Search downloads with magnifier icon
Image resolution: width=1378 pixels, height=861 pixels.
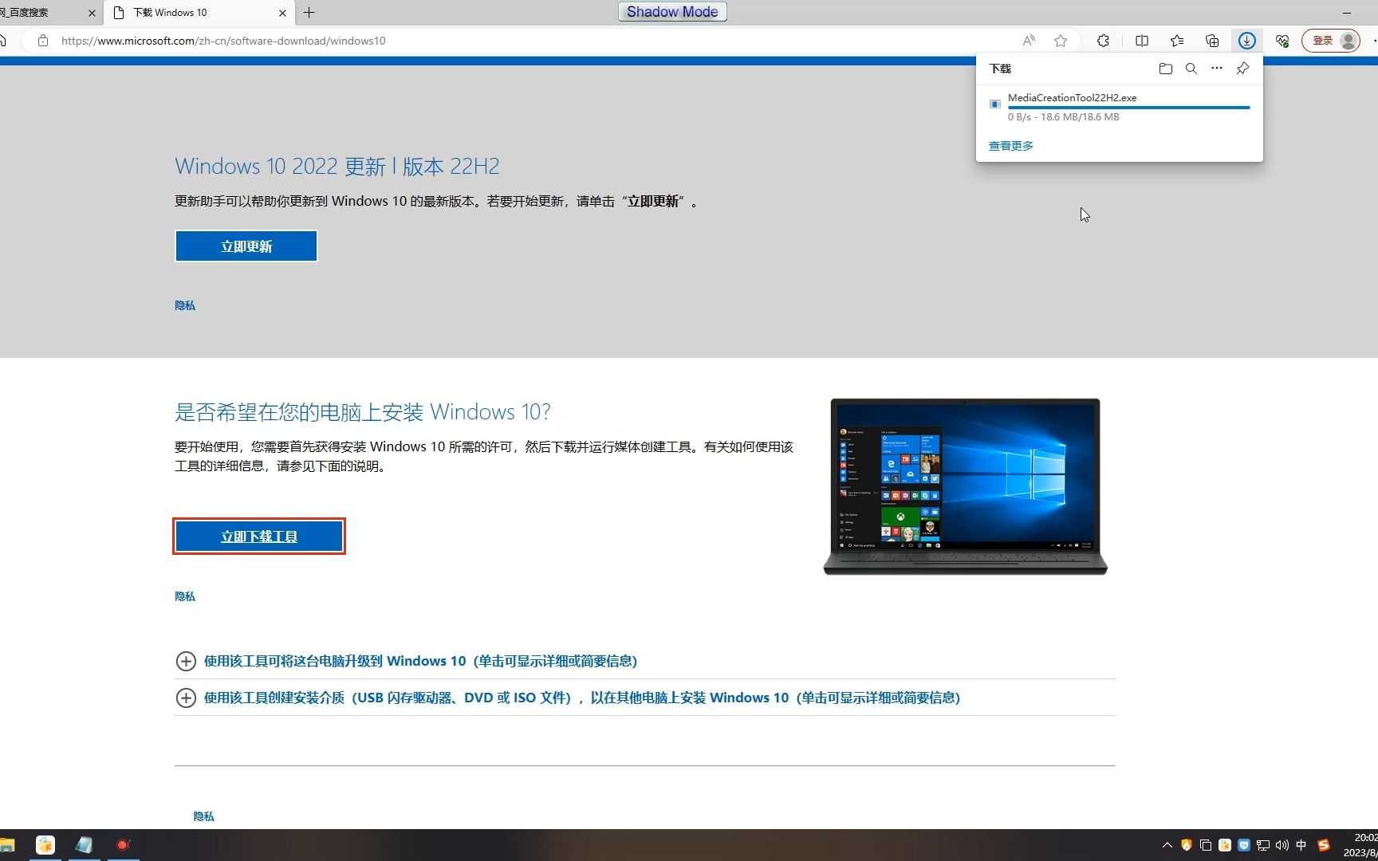pos(1191,69)
